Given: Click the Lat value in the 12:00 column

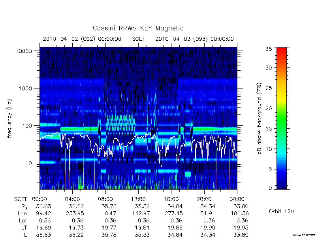Looking at the screenshot, I should 144,220.
